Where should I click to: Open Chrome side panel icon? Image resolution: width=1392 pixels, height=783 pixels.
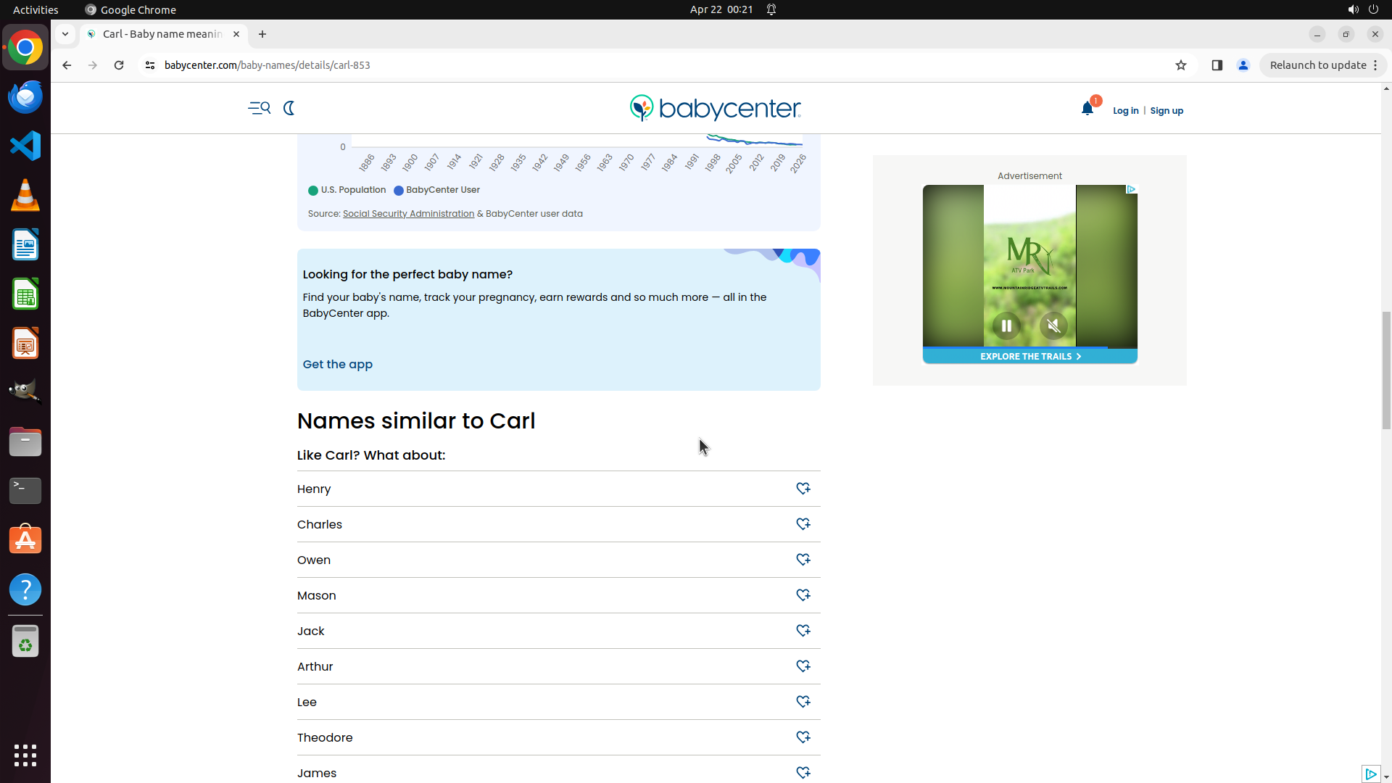click(x=1217, y=65)
